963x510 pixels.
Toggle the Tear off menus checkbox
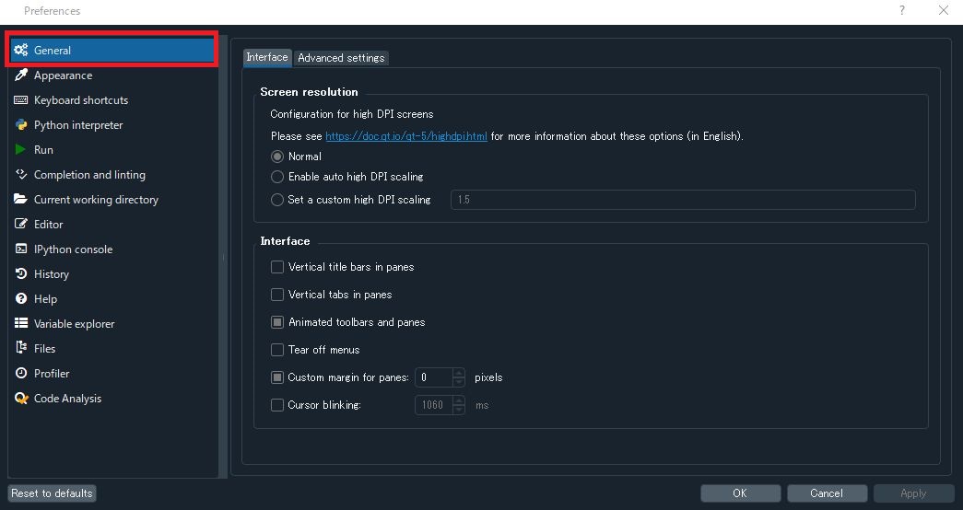(x=277, y=350)
